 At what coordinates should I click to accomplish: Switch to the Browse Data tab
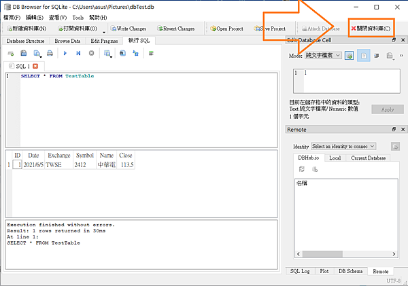pos(67,41)
